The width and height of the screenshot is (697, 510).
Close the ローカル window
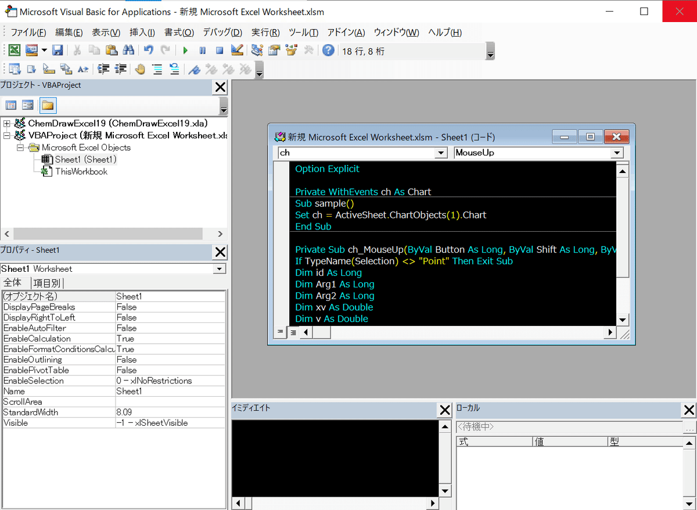689,410
